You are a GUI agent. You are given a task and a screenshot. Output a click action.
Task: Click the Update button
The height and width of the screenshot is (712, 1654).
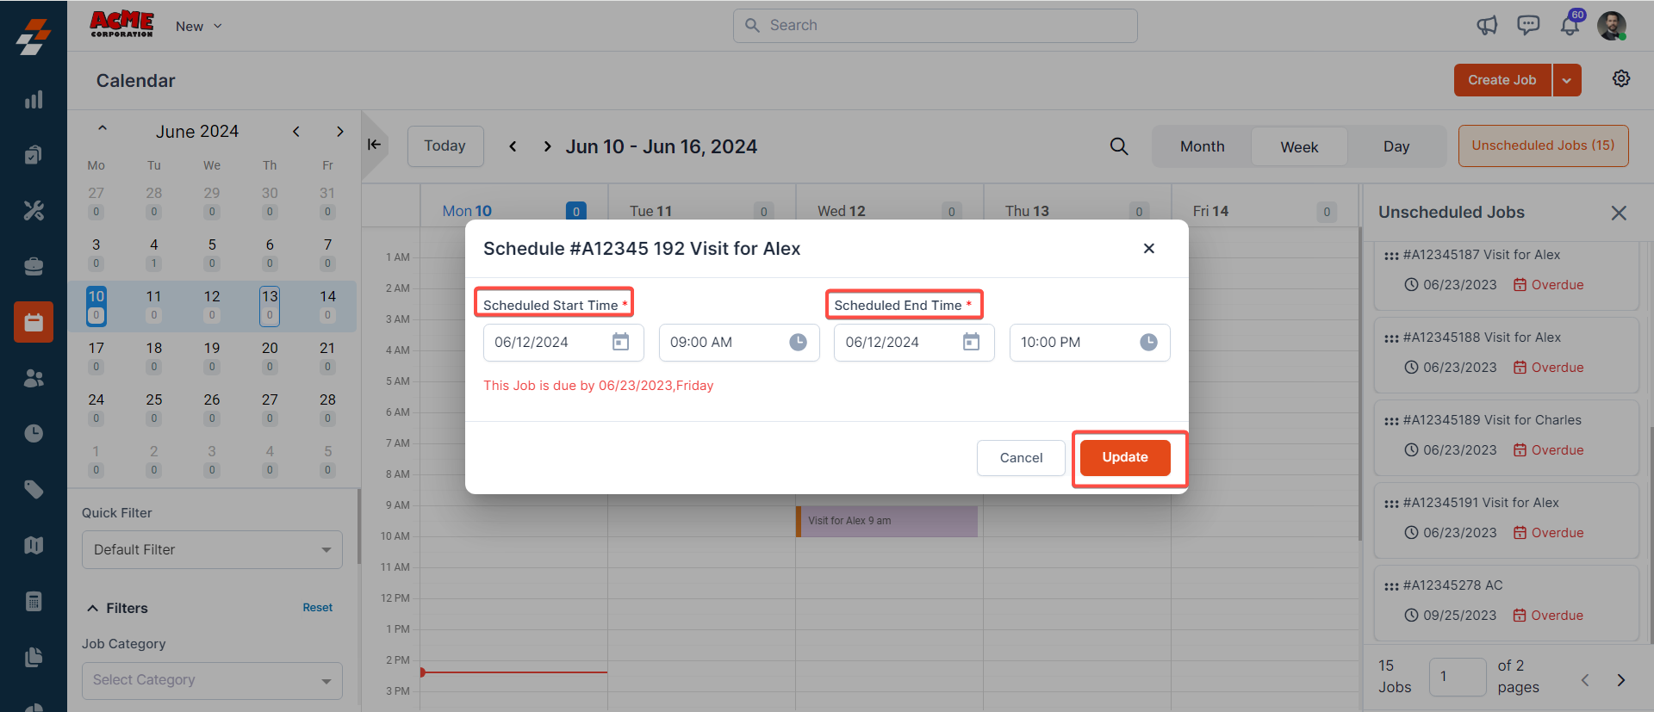pos(1124,458)
